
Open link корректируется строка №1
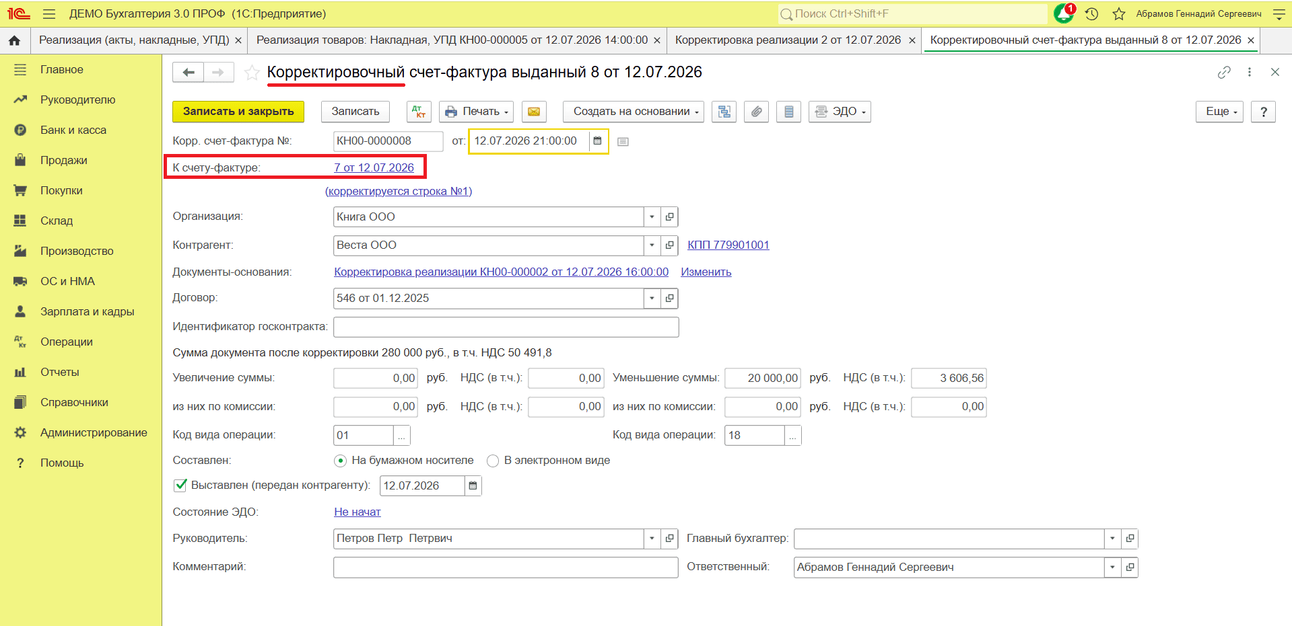tap(399, 191)
